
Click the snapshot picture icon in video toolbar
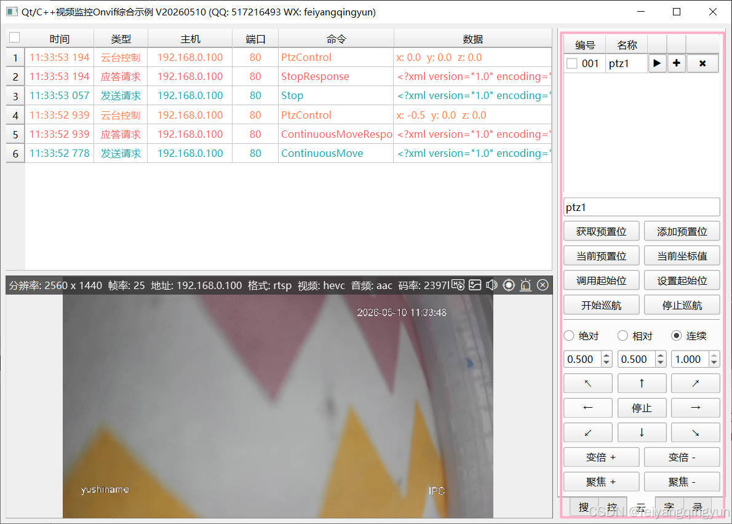click(x=475, y=285)
